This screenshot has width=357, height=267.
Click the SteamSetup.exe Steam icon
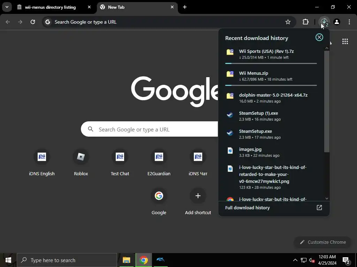(x=230, y=132)
